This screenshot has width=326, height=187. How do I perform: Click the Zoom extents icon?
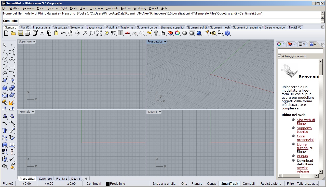click(x=99, y=33)
